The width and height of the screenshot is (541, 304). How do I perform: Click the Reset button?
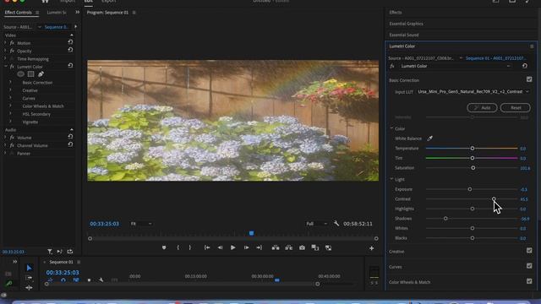pos(515,108)
